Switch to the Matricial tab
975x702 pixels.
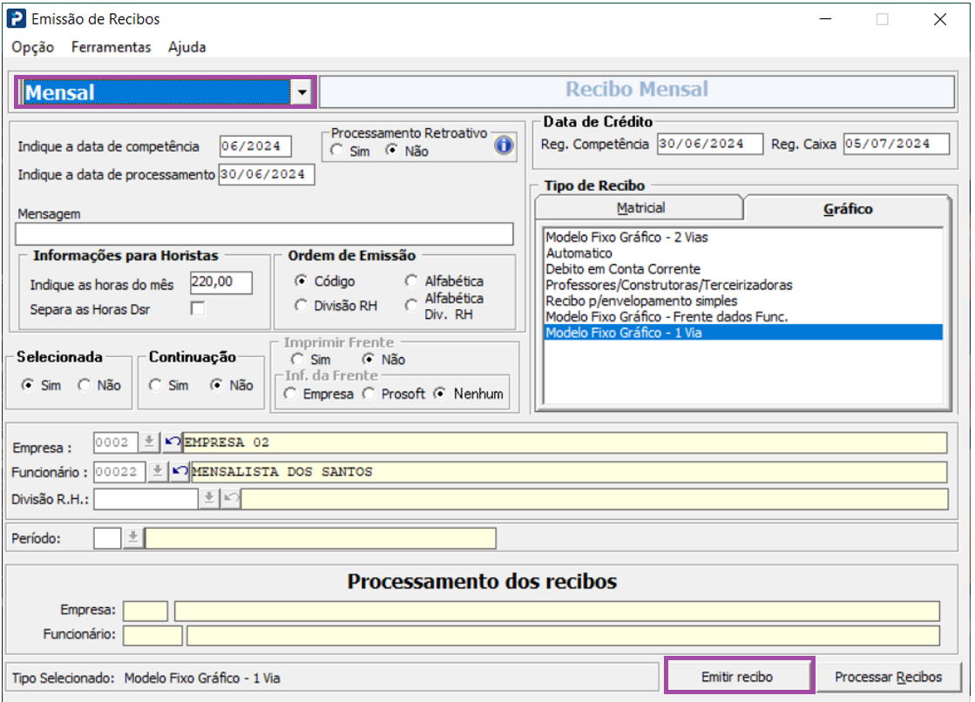click(640, 208)
